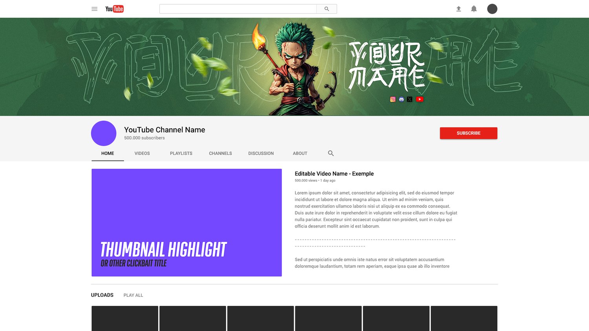Open the account avatar circle
589x331 pixels.
point(492,9)
